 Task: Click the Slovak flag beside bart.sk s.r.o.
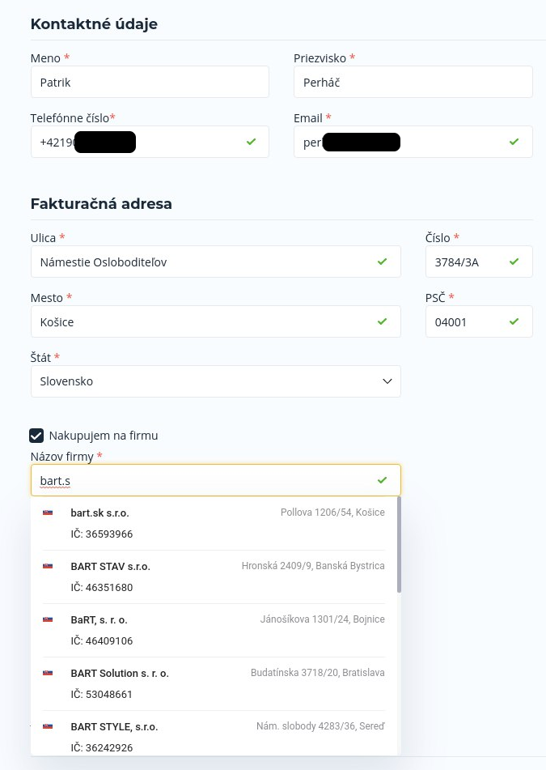(48, 513)
